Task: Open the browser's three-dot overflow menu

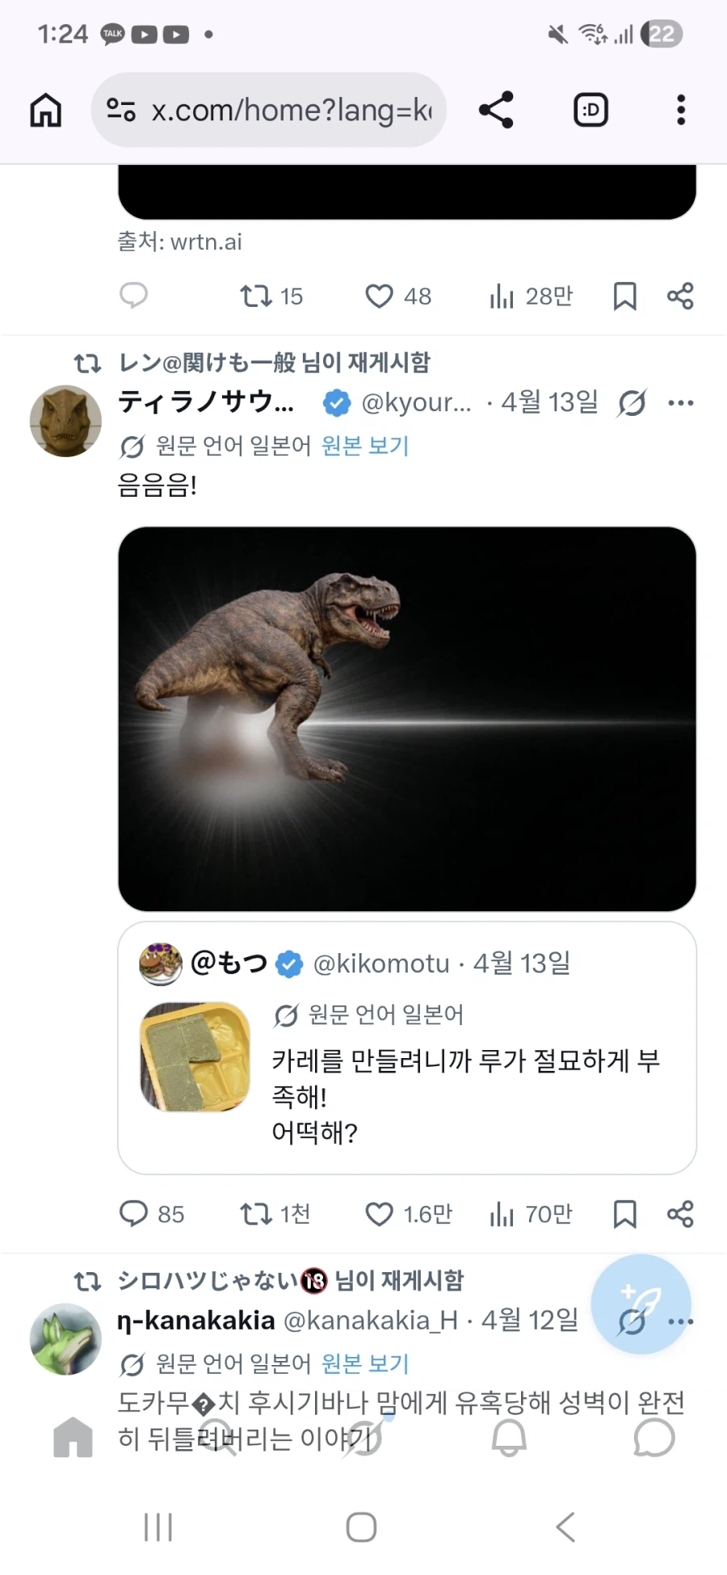Action: (681, 110)
